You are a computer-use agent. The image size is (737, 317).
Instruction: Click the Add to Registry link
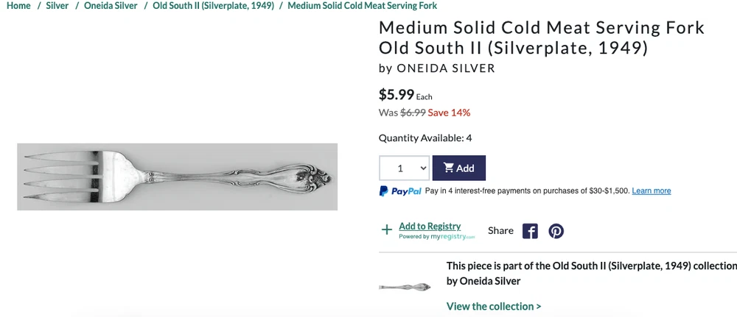430,226
